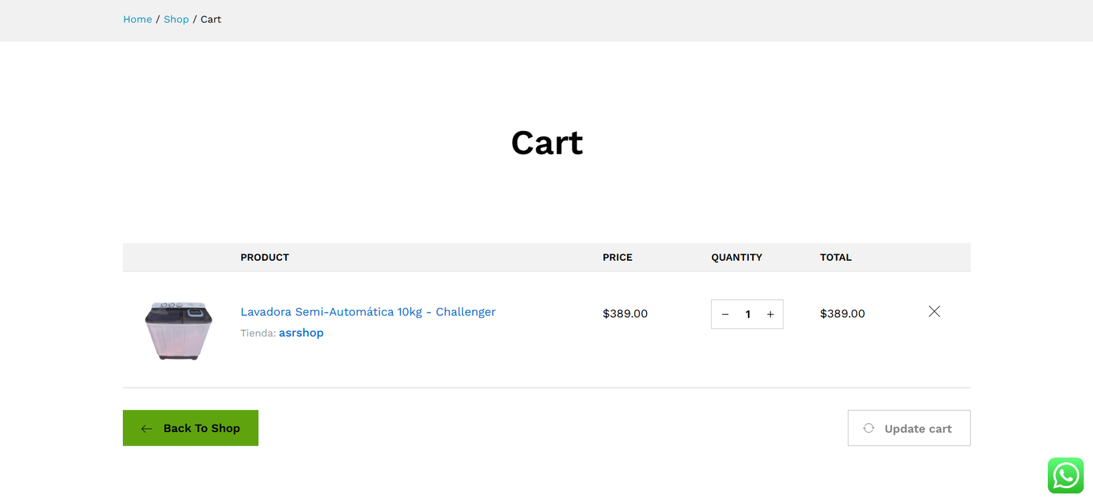Visit the asrshop store link
This screenshot has width=1093, height=501.
coord(301,333)
